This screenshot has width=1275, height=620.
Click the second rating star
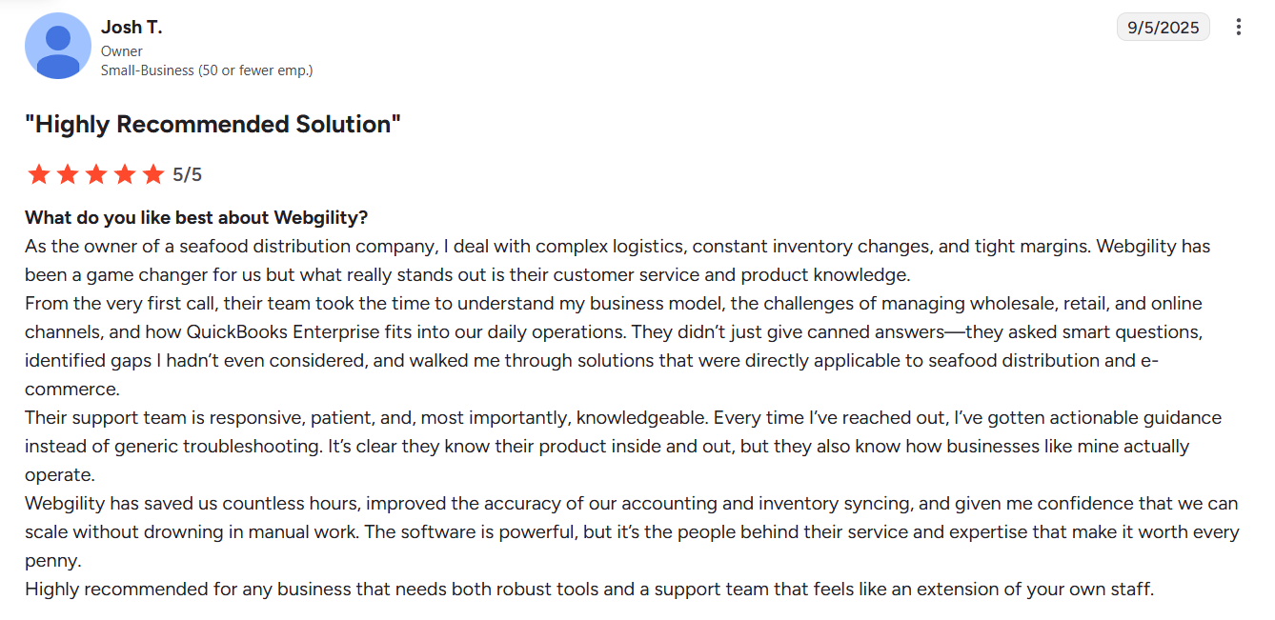[67, 174]
